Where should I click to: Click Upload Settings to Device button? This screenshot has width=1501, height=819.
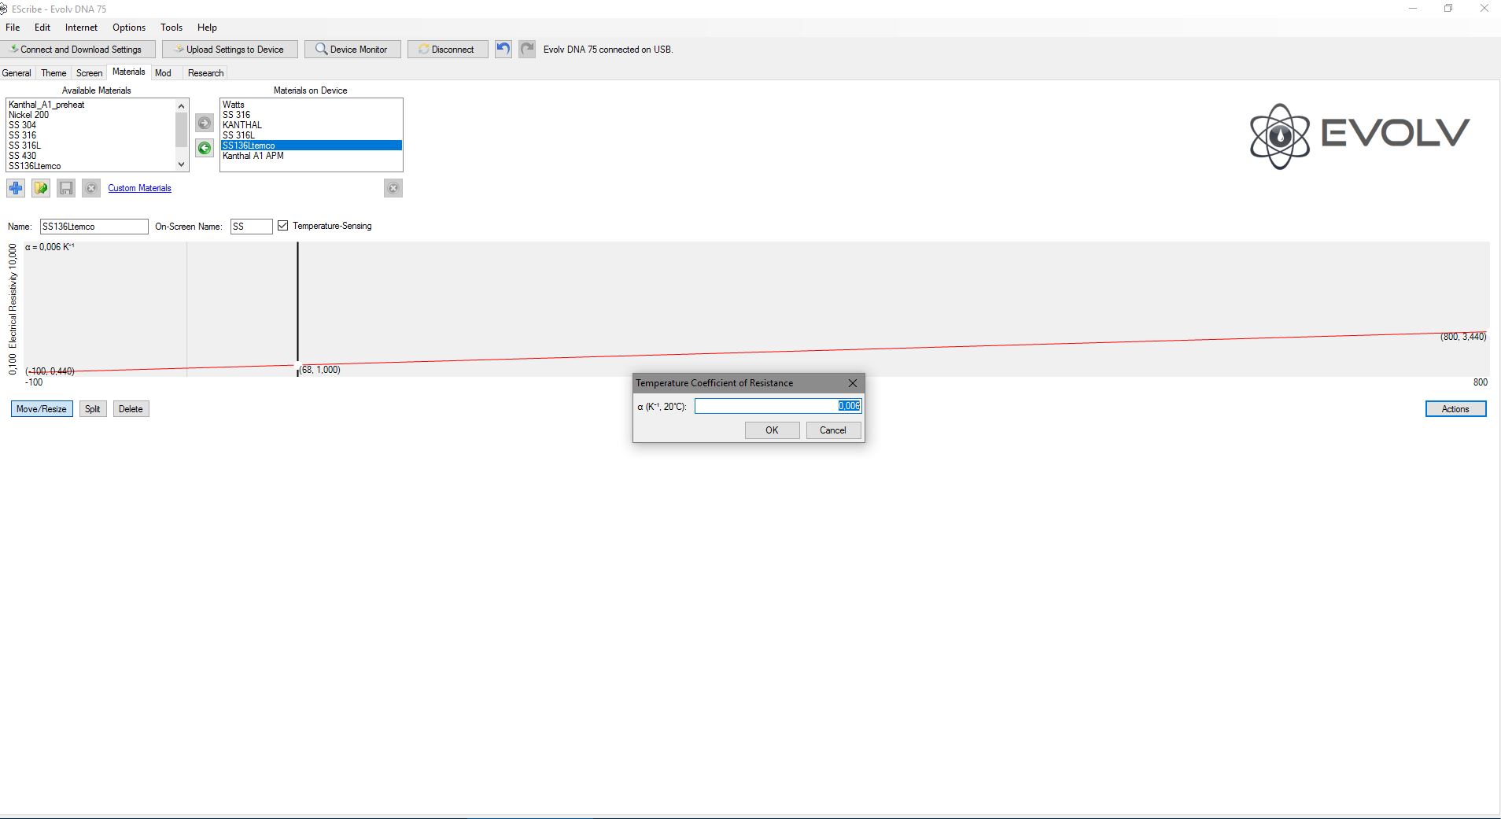tap(230, 49)
